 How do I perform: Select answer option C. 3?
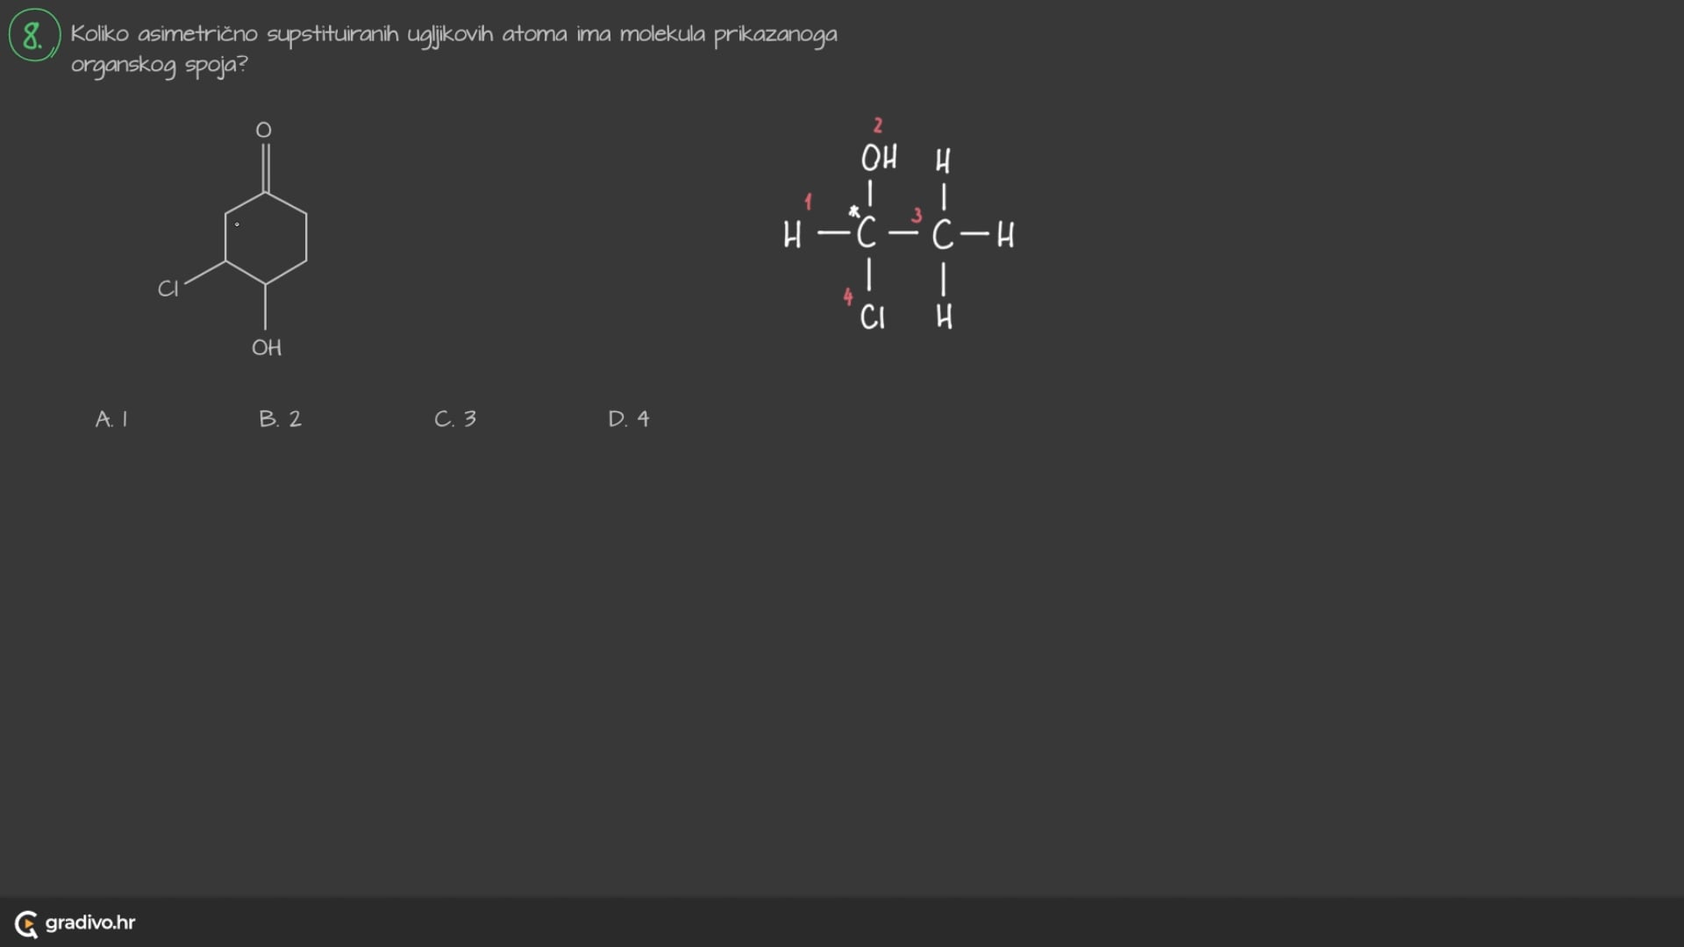click(455, 419)
